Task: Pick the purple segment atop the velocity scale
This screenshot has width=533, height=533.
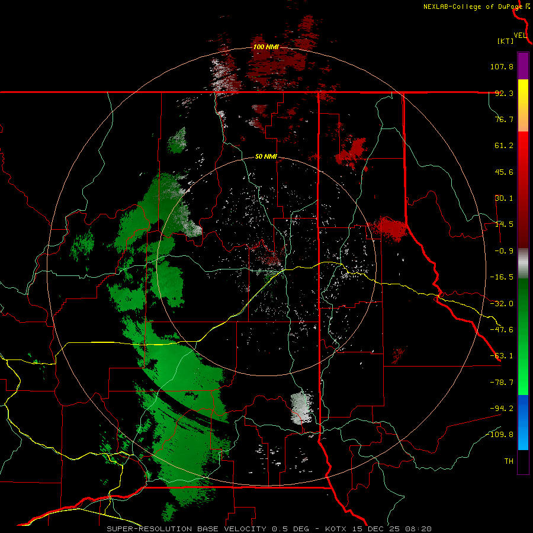Action: (523, 66)
